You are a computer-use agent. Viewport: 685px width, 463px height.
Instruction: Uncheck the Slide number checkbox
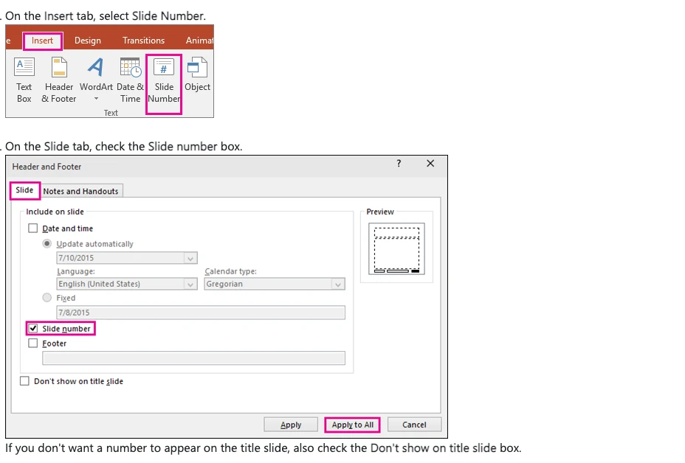click(x=32, y=328)
